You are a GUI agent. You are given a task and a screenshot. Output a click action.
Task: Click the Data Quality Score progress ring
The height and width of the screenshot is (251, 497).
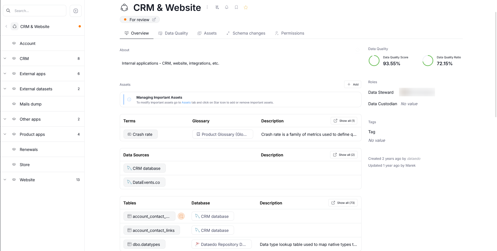click(x=374, y=61)
